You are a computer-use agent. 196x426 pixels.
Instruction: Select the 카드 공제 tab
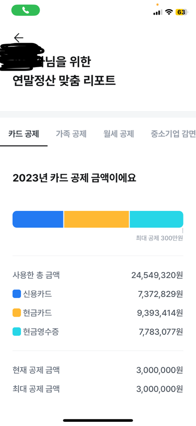coord(24,134)
